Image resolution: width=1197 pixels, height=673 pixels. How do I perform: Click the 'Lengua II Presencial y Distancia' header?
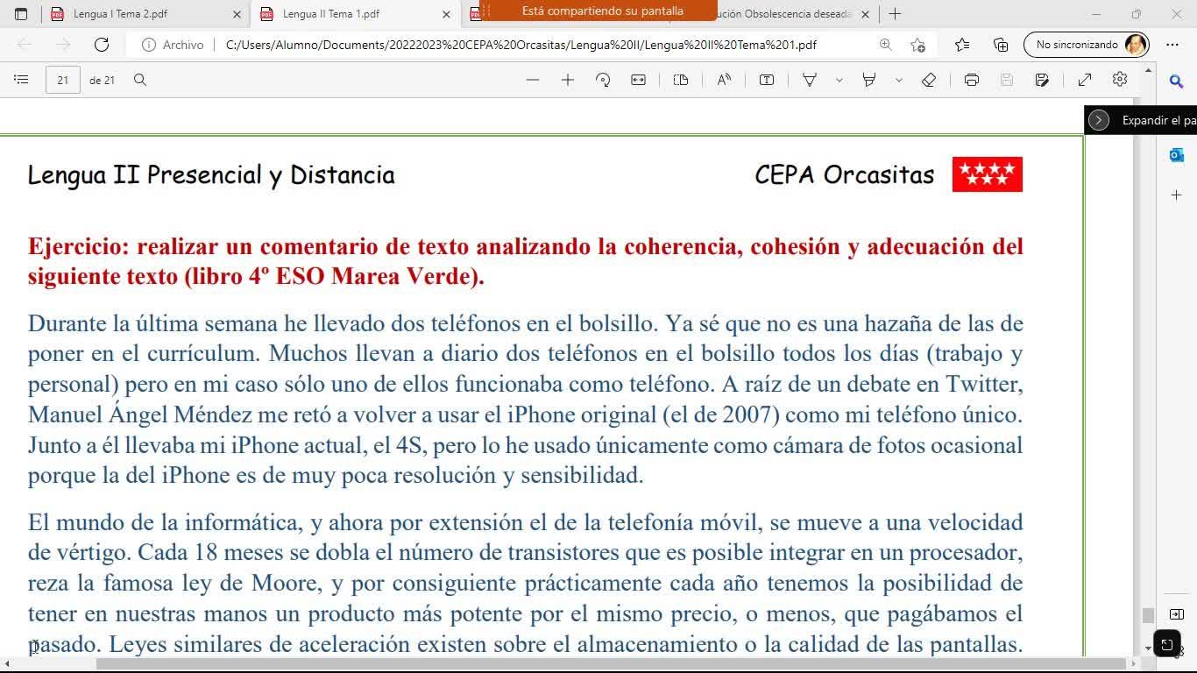[211, 175]
